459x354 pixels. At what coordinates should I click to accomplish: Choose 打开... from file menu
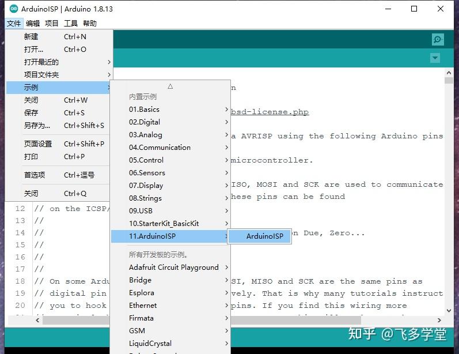click(59, 49)
